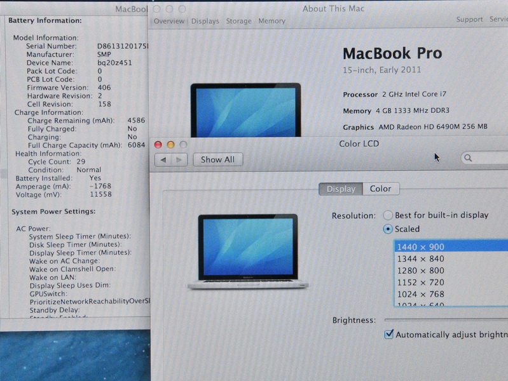Switch to the Color tab in Color LCD
The height and width of the screenshot is (381, 508).
pos(381,189)
